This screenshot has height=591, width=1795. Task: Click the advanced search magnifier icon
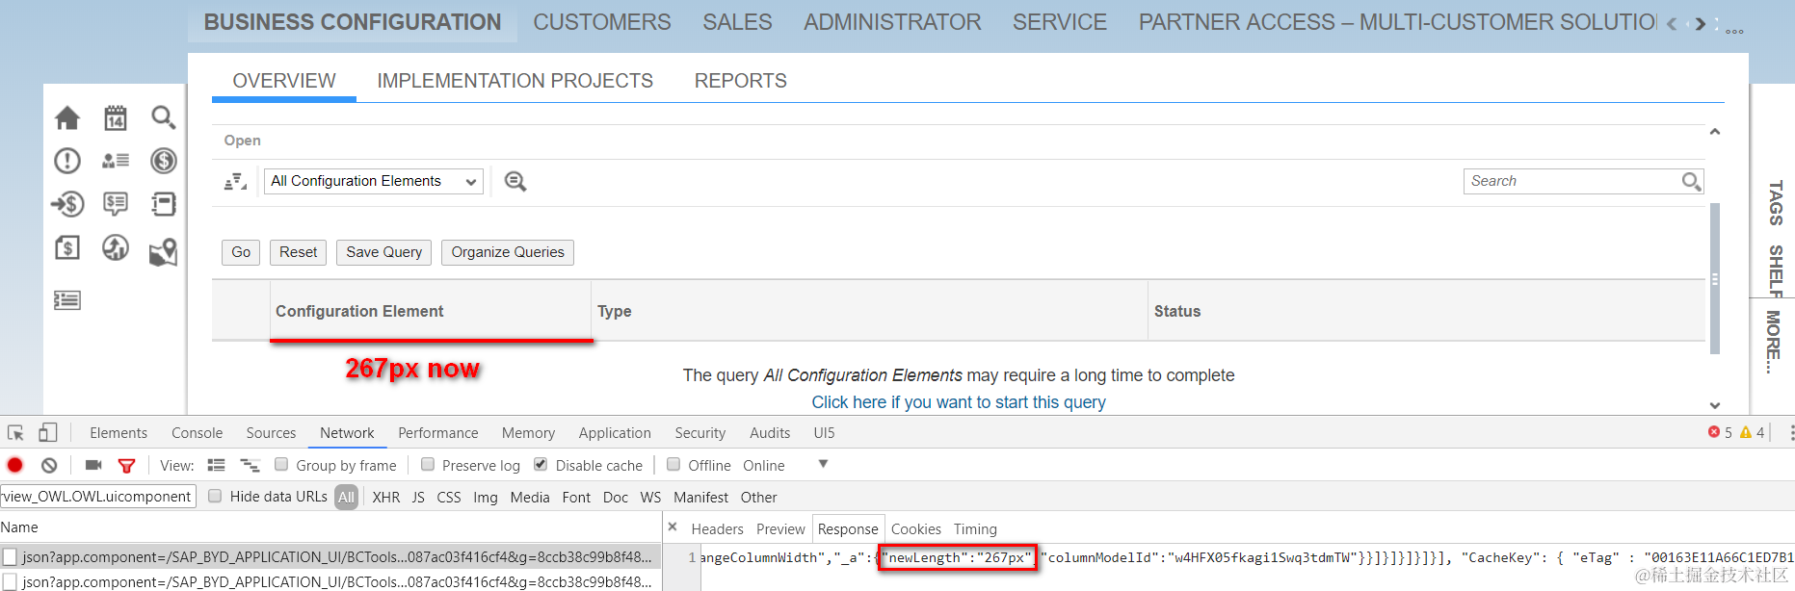(515, 182)
